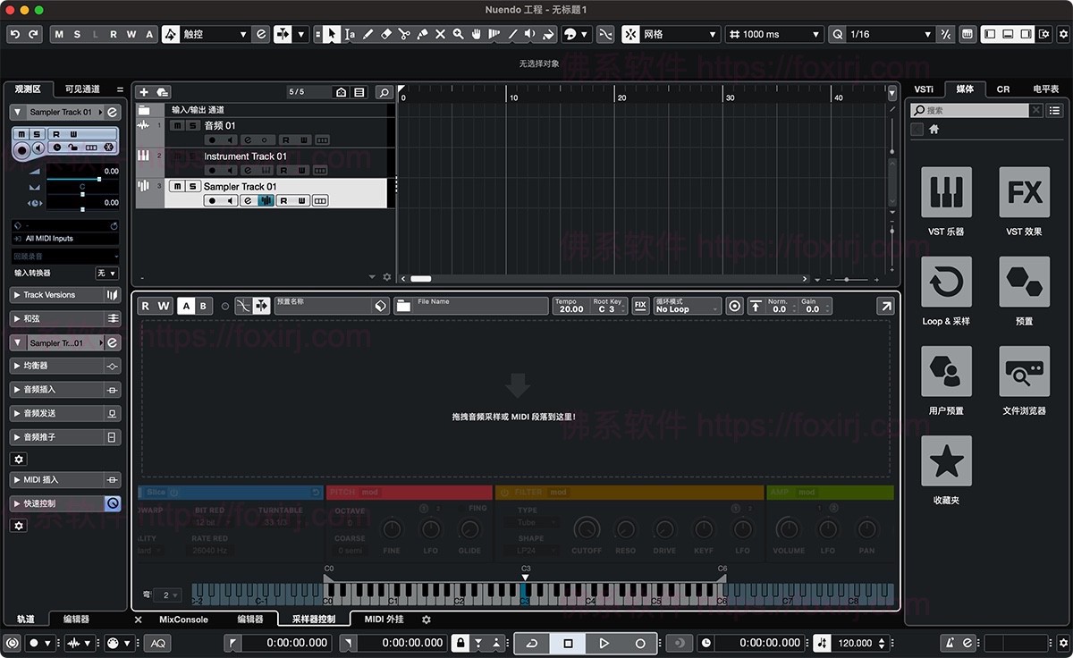Solo the Sampler Track 01
The height and width of the screenshot is (658, 1073).
192,186
